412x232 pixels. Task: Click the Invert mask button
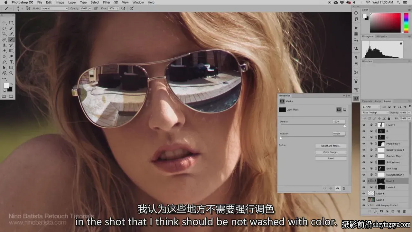331,159
